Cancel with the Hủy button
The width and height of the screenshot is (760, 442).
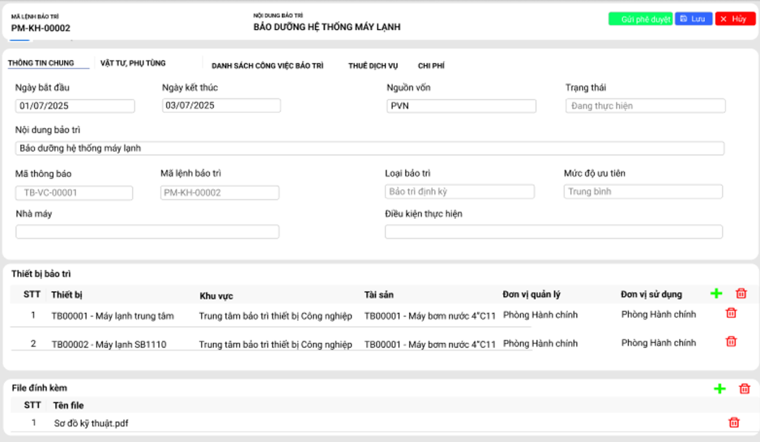(735, 19)
